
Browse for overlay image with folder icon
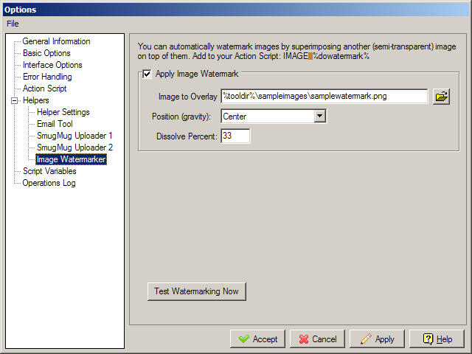pos(441,97)
